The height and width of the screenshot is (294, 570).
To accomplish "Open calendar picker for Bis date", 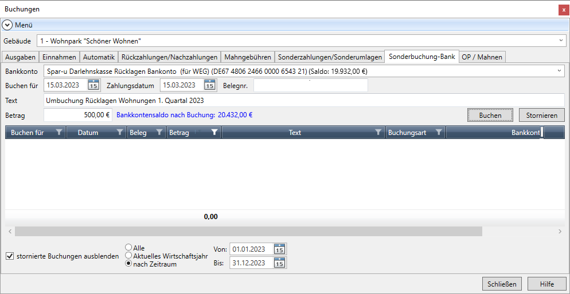I will click(x=279, y=263).
